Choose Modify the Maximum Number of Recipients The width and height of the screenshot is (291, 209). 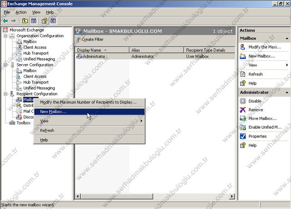89,102
